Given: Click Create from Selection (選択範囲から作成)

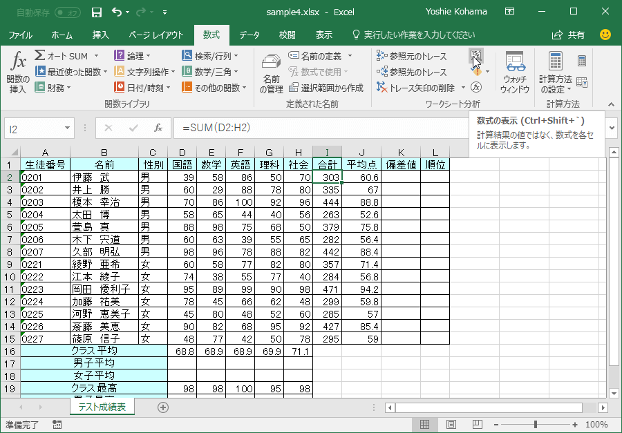Looking at the screenshot, I should pos(326,88).
